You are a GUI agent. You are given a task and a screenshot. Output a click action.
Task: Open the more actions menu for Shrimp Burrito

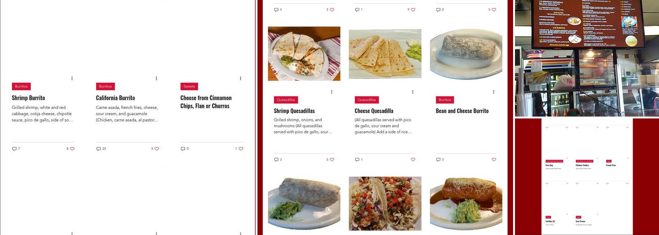[x=72, y=78]
